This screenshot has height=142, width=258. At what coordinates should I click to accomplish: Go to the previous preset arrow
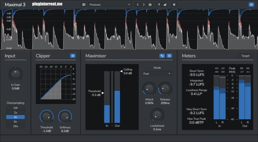138,5
